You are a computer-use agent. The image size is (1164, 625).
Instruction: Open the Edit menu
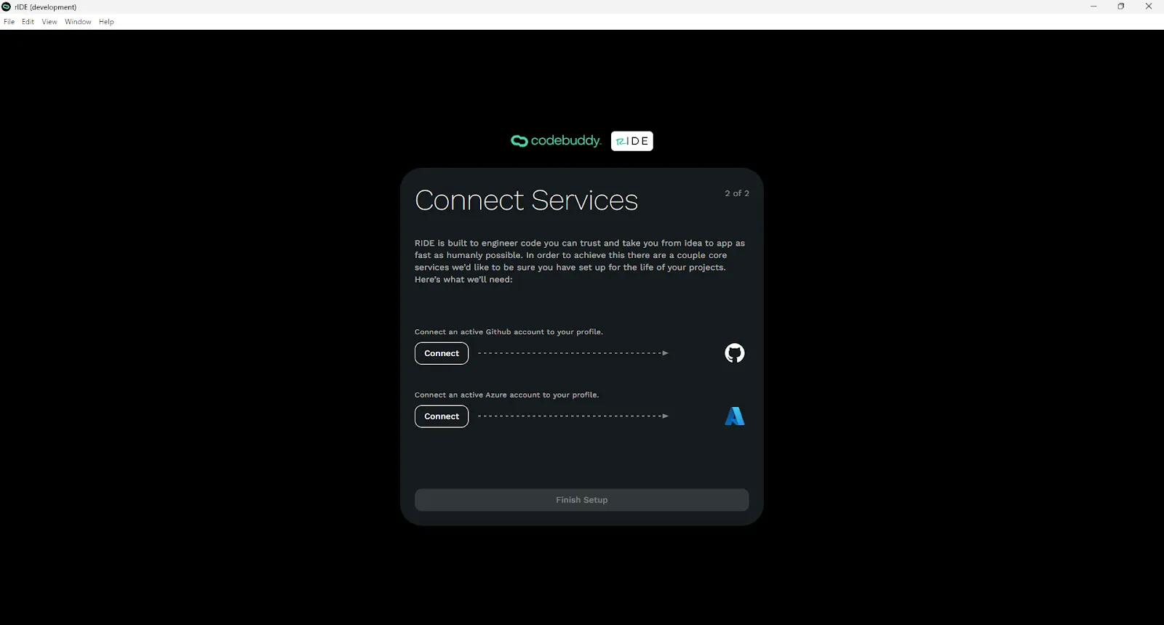coord(28,22)
